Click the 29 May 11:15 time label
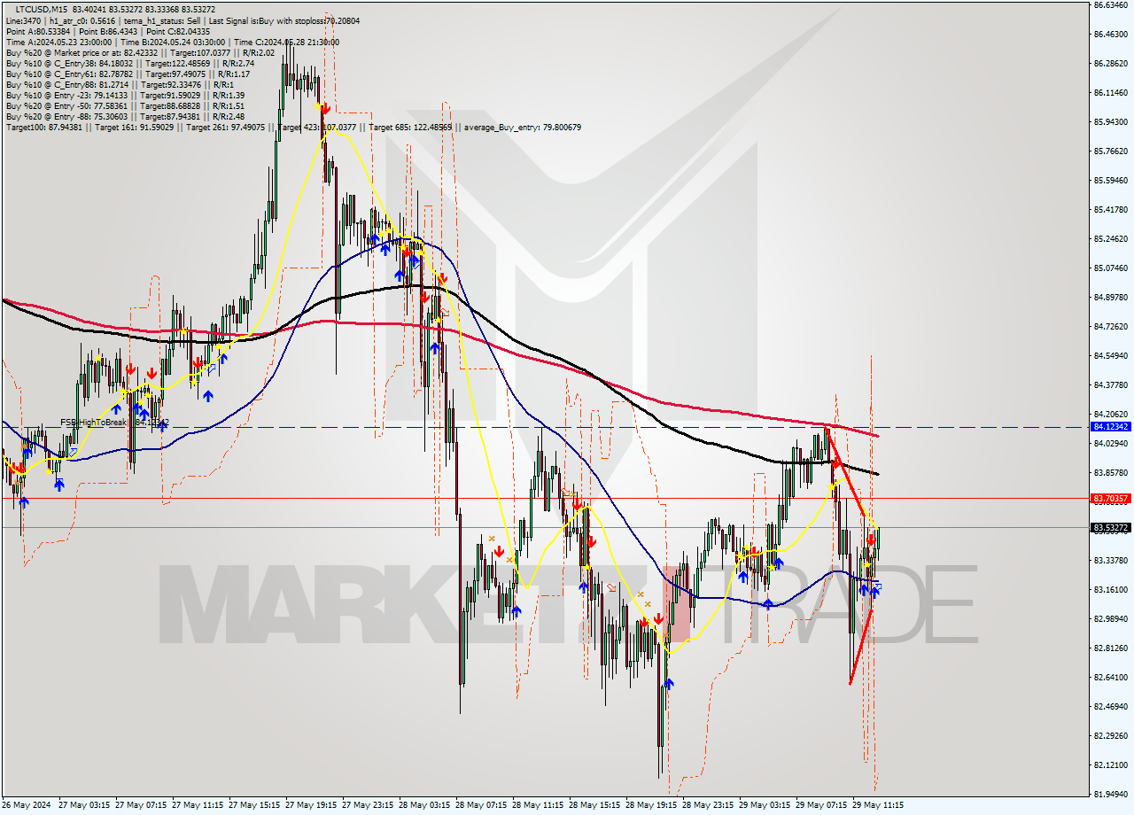1134x815 pixels. [878, 805]
